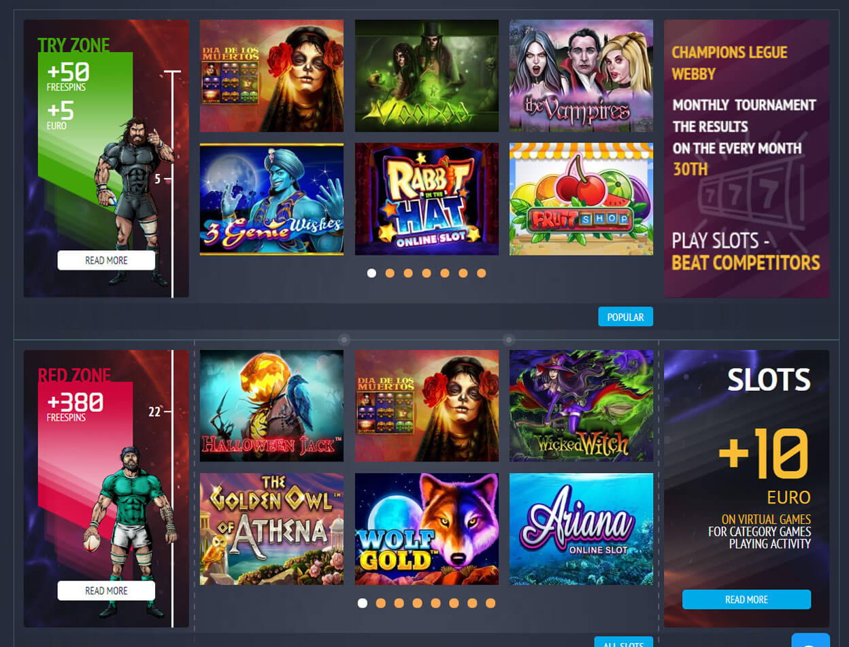Open the Voodoo slot game thumbnail
The height and width of the screenshot is (647, 849).
427,75
